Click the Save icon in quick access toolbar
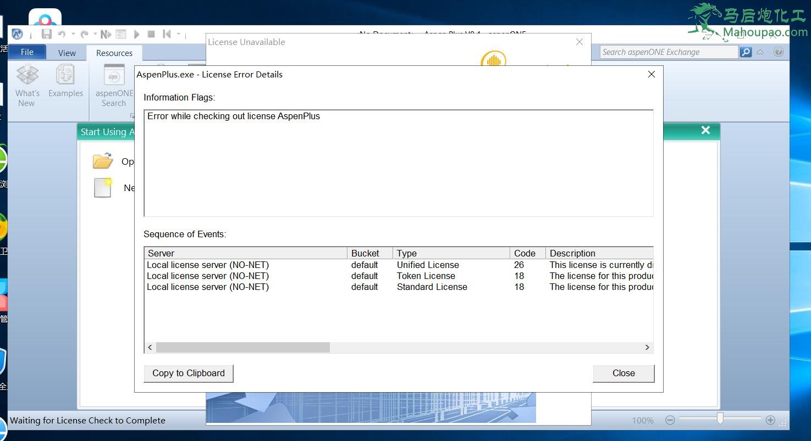The image size is (811, 441). (47, 34)
